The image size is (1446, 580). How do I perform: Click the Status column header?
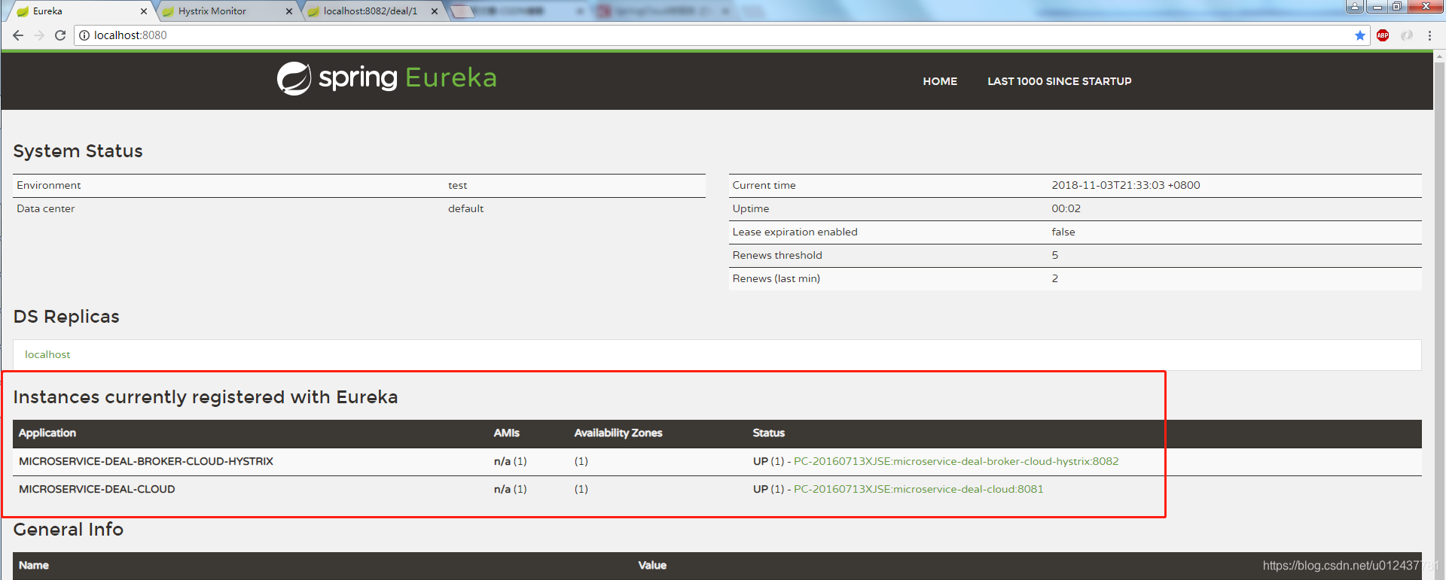[x=769, y=433]
